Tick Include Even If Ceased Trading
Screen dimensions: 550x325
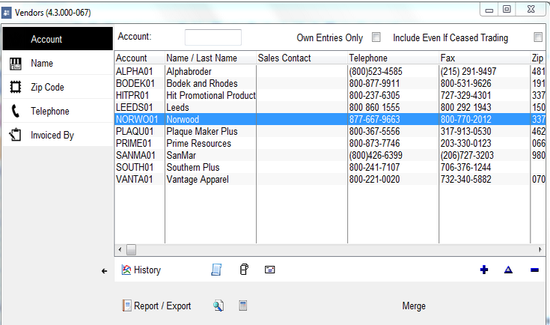[538, 37]
